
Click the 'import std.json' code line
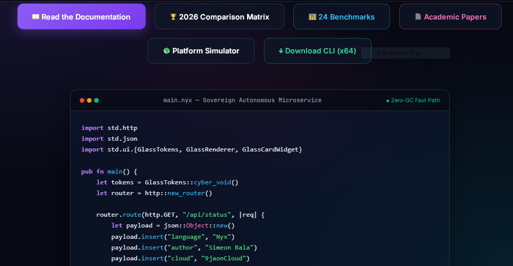[x=109, y=139]
